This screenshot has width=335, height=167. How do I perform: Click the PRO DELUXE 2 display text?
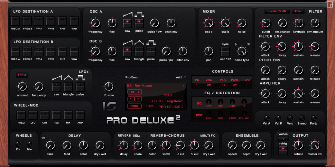171,107
